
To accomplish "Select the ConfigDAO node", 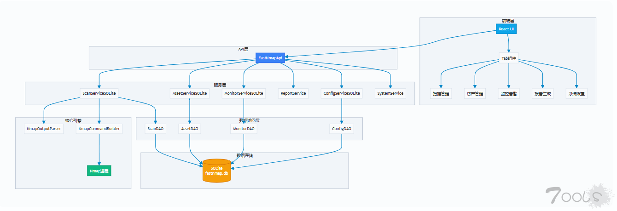I will pyautogui.click(x=342, y=129).
